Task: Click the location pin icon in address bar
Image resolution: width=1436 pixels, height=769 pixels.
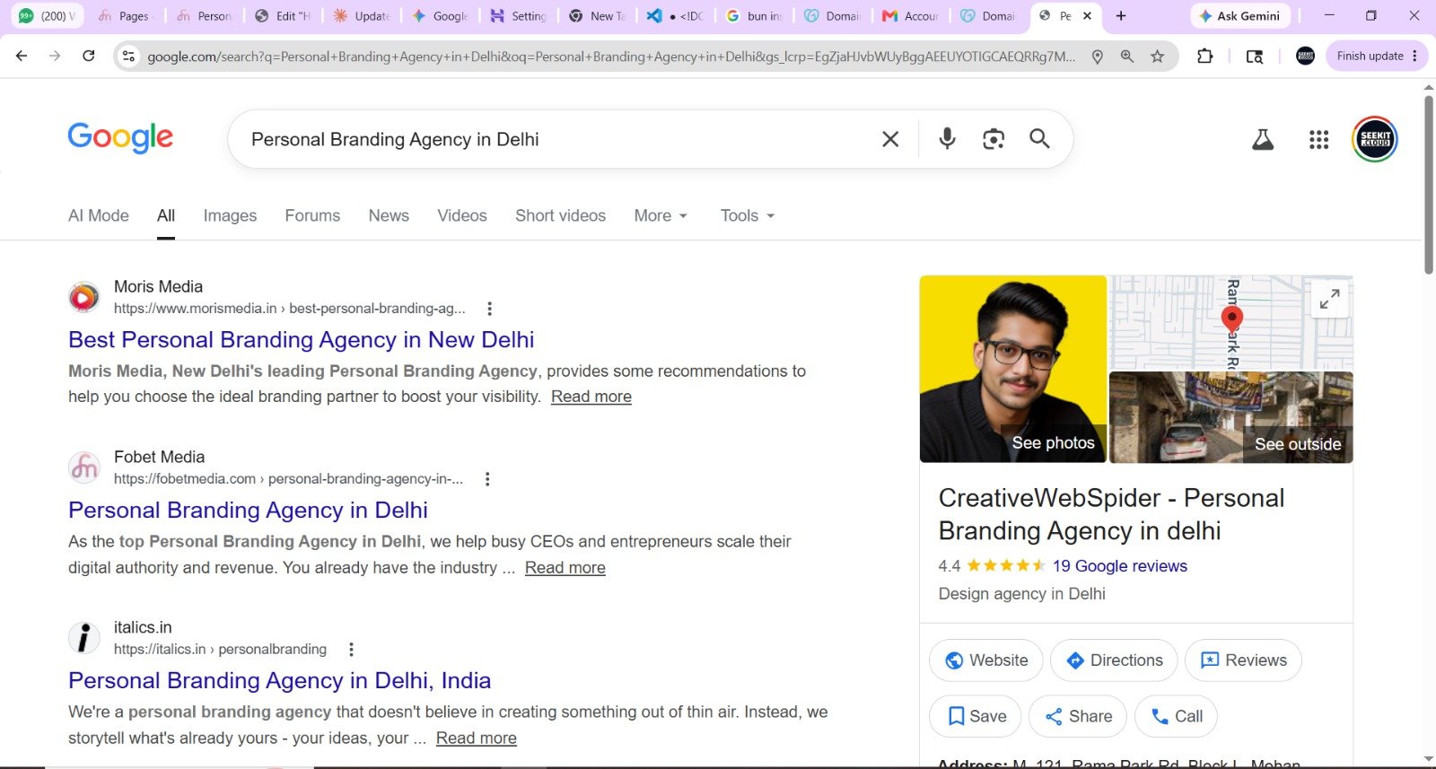Action: pos(1097,57)
